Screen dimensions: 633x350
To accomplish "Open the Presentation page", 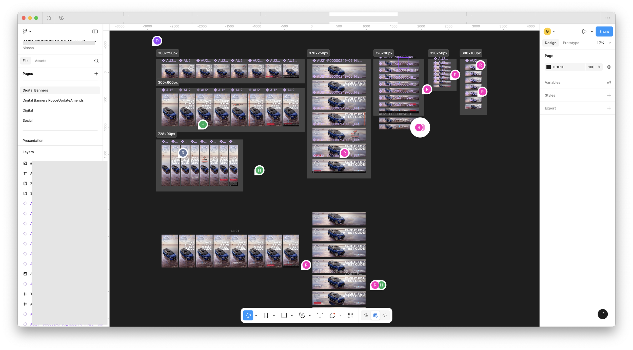I will point(33,141).
